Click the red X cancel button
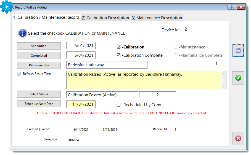251x155 pixels. (x=238, y=138)
